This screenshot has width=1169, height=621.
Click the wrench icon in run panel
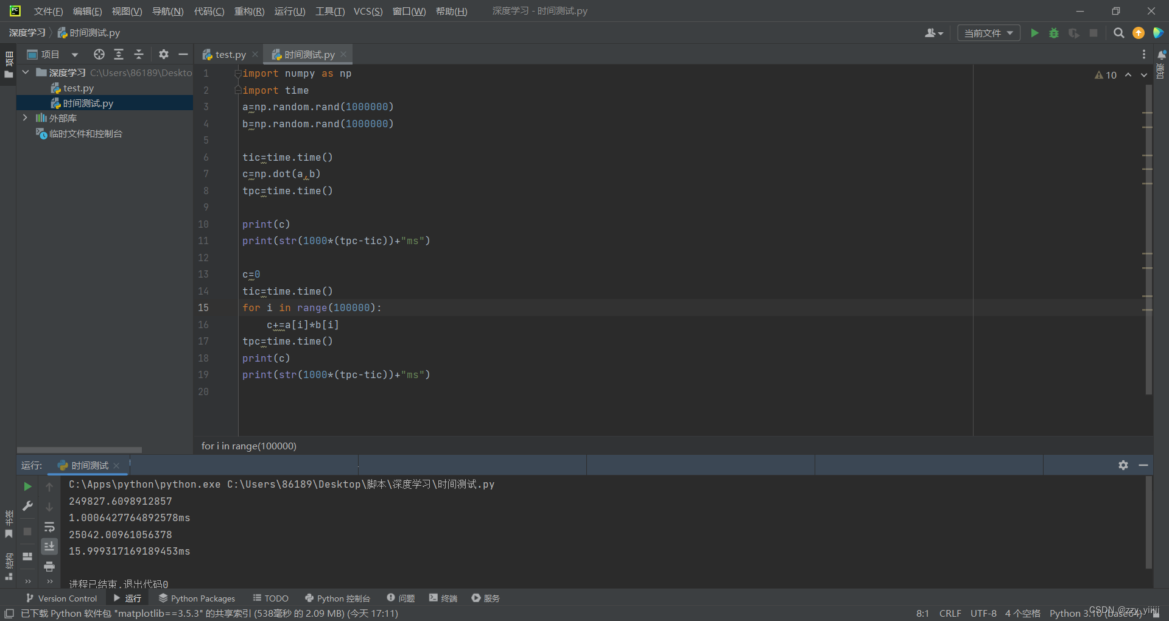click(27, 506)
